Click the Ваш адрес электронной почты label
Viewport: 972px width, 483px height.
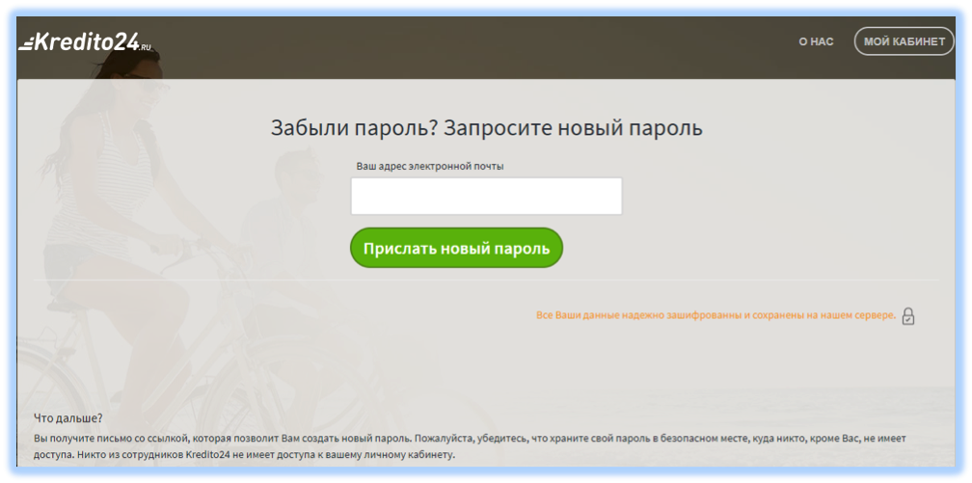coord(430,166)
